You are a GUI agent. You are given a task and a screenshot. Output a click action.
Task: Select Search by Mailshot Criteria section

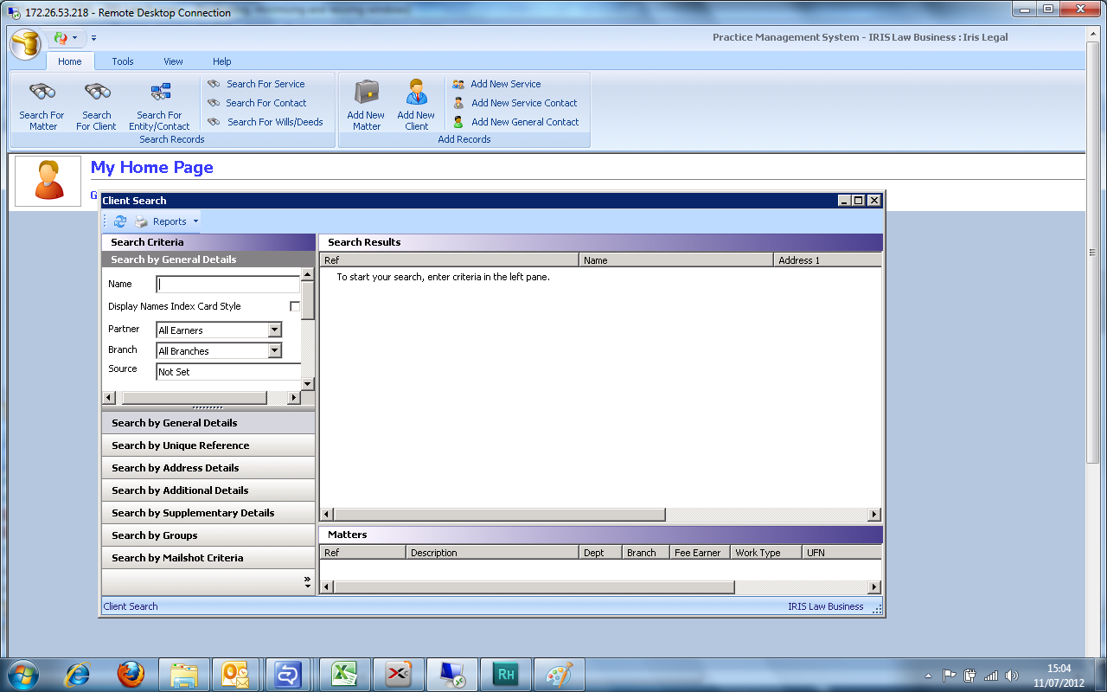coord(208,558)
